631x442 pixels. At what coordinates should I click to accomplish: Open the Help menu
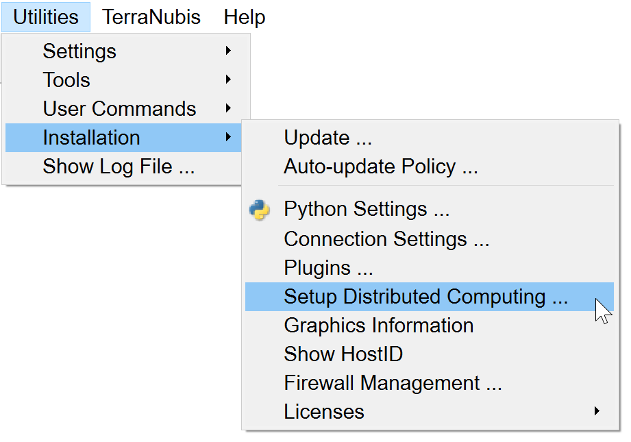244,17
